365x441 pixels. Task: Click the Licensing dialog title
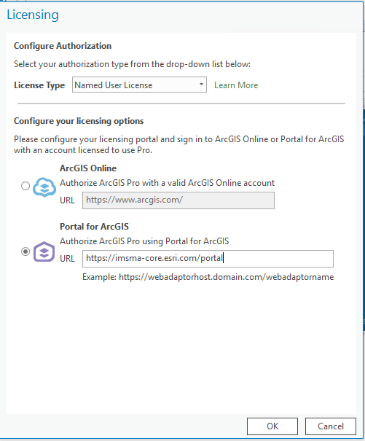click(x=33, y=15)
